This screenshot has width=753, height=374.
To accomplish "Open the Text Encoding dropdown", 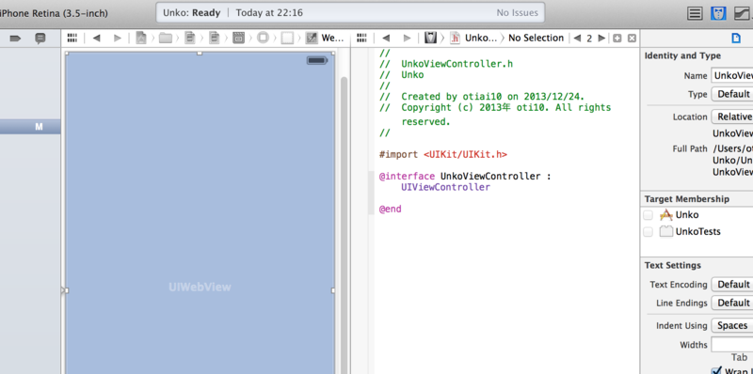I will click(732, 285).
